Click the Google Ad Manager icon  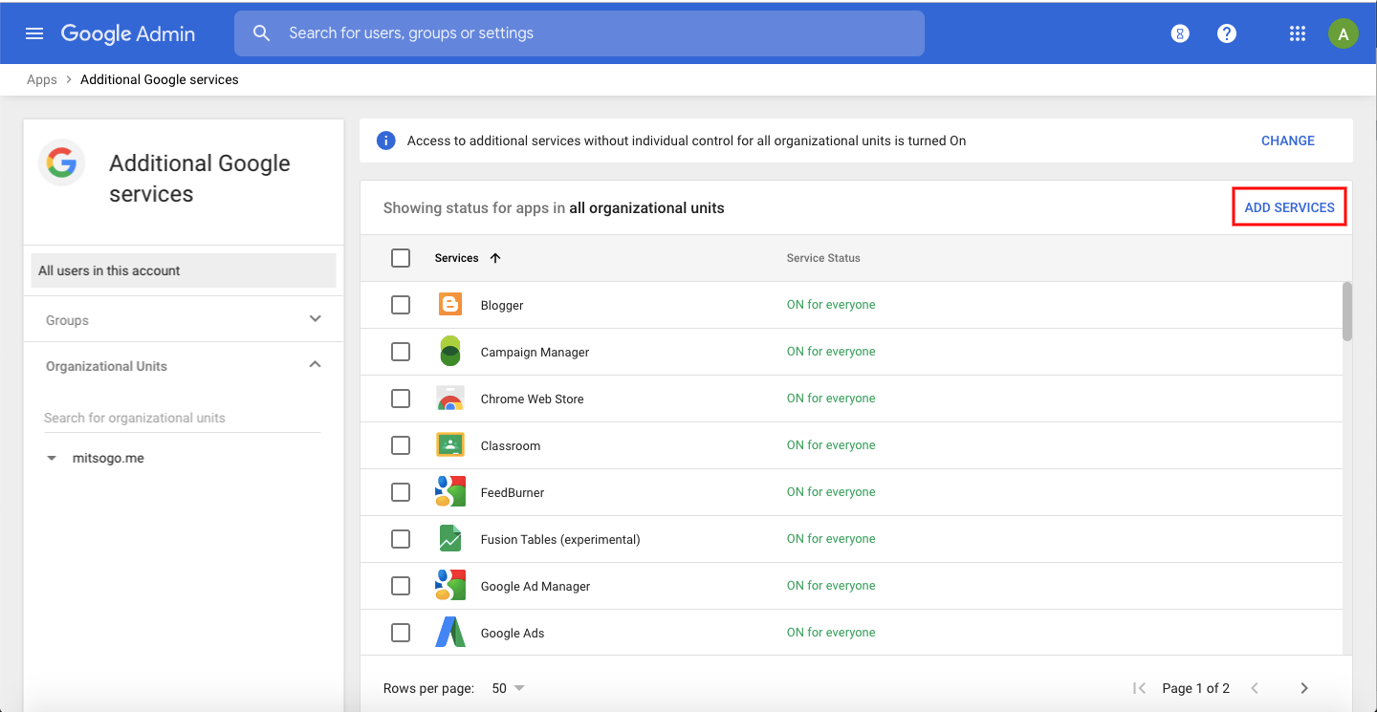(450, 585)
